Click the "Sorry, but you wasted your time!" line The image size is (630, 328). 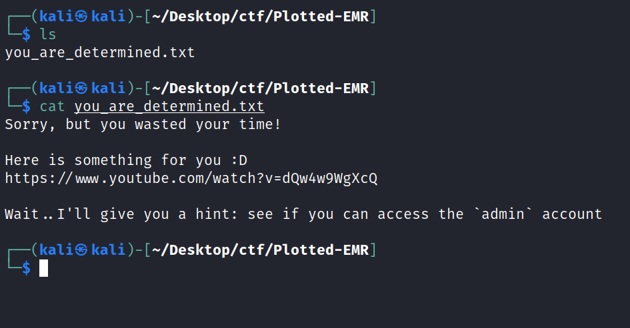tap(143, 124)
